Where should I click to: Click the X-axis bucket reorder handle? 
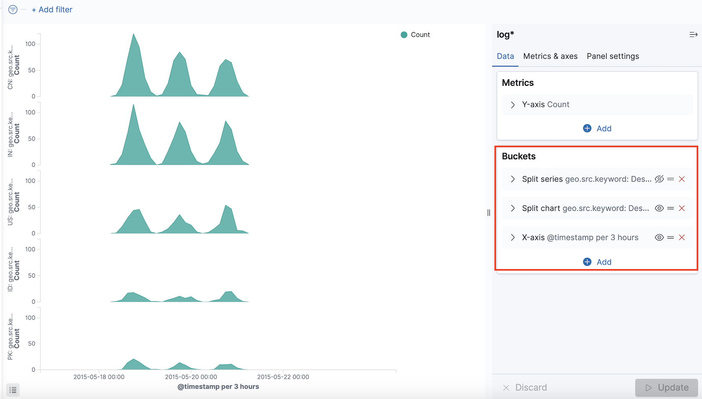671,238
